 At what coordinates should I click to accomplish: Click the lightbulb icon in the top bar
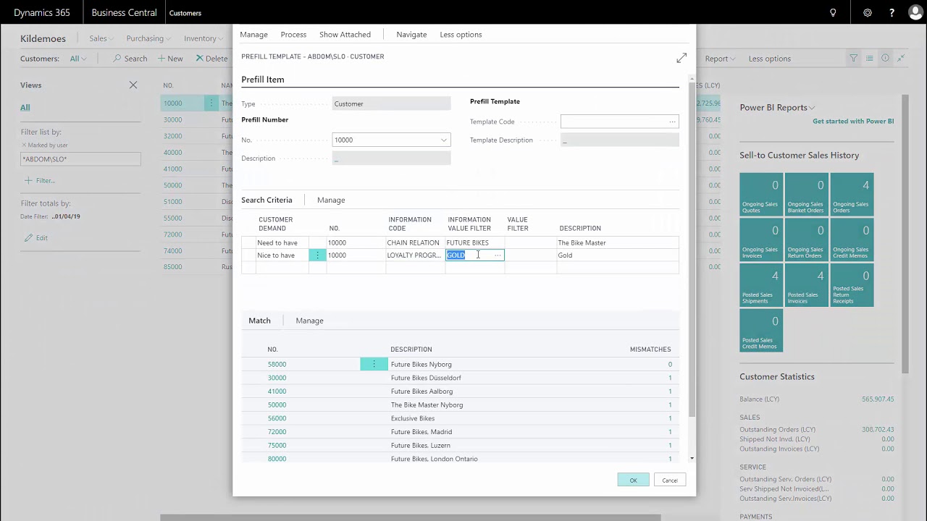(833, 13)
